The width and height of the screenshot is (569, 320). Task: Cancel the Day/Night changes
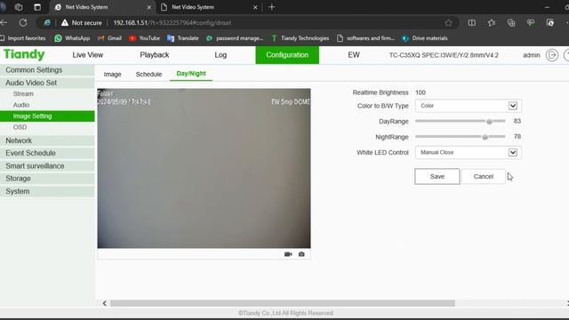click(484, 176)
